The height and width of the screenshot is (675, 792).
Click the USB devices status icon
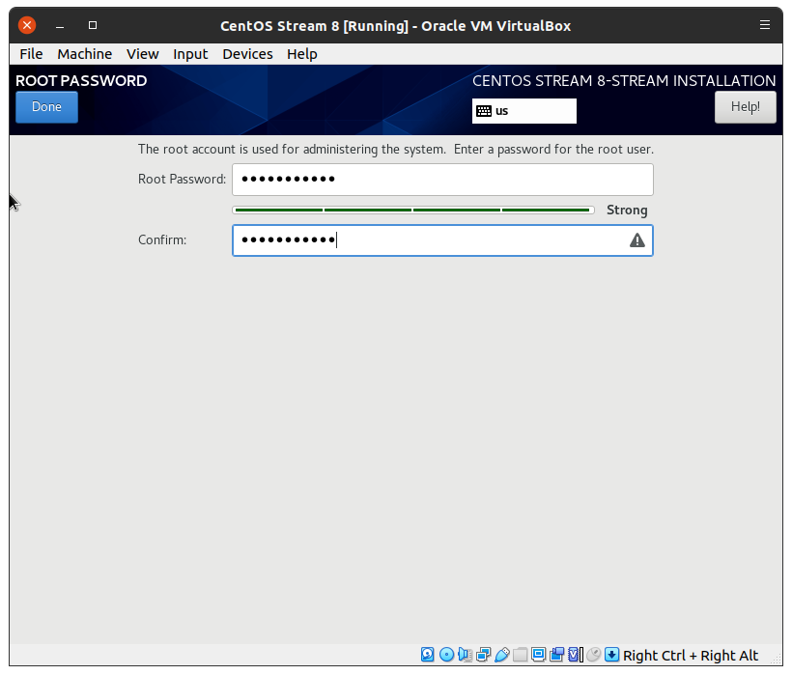pos(501,655)
